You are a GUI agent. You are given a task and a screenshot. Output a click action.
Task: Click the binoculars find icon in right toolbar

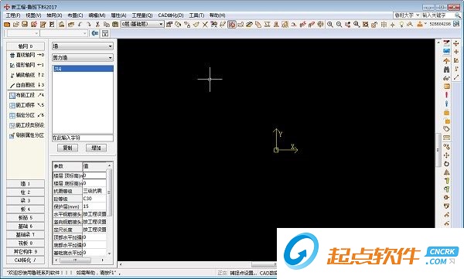[x=446, y=70]
